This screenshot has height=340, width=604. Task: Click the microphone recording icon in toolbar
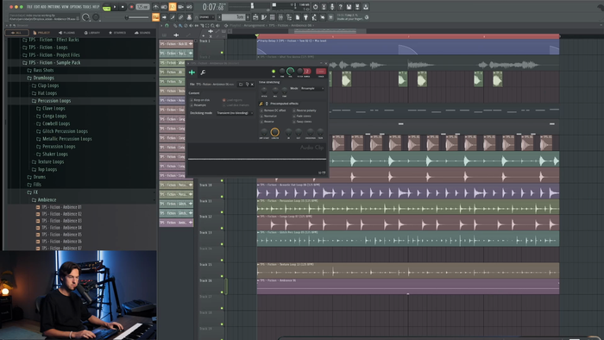[332, 7]
